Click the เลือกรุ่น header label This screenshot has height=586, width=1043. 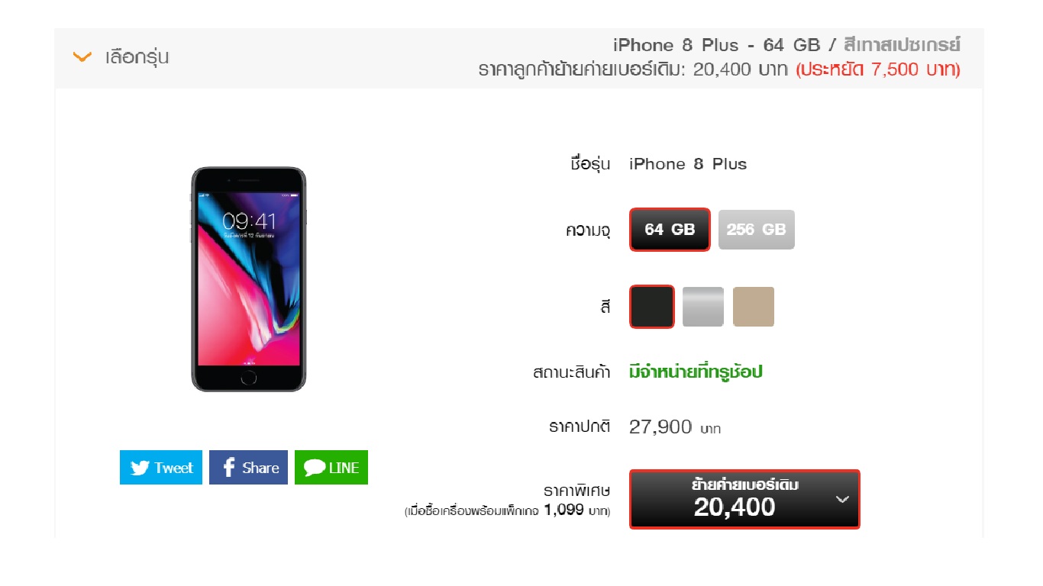click(x=137, y=57)
